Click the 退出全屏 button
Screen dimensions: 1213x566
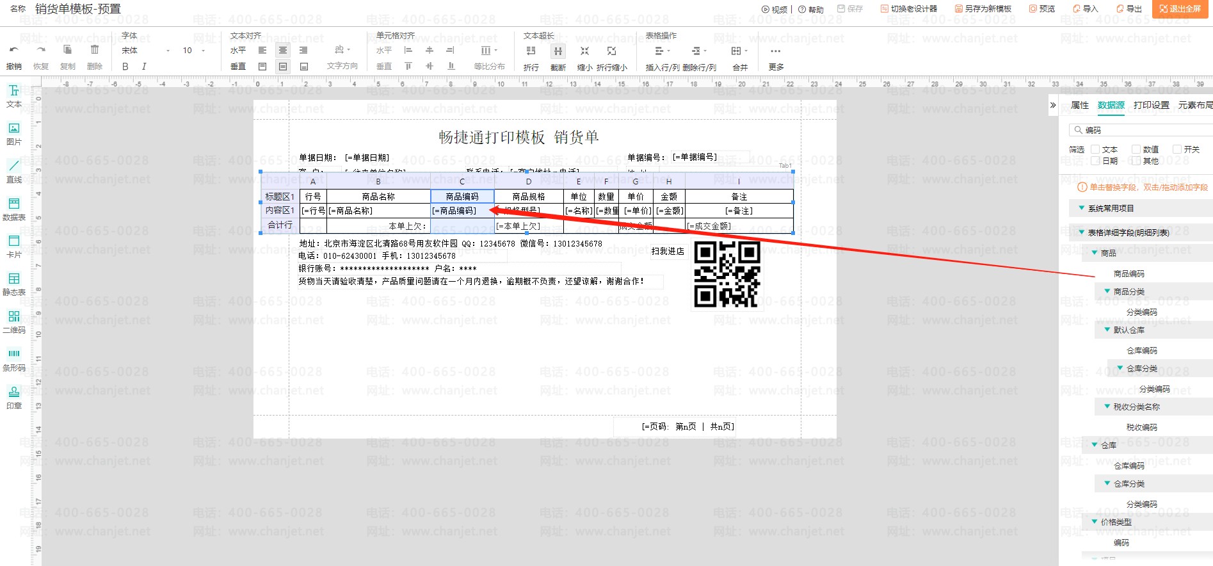click(1180, 9)
